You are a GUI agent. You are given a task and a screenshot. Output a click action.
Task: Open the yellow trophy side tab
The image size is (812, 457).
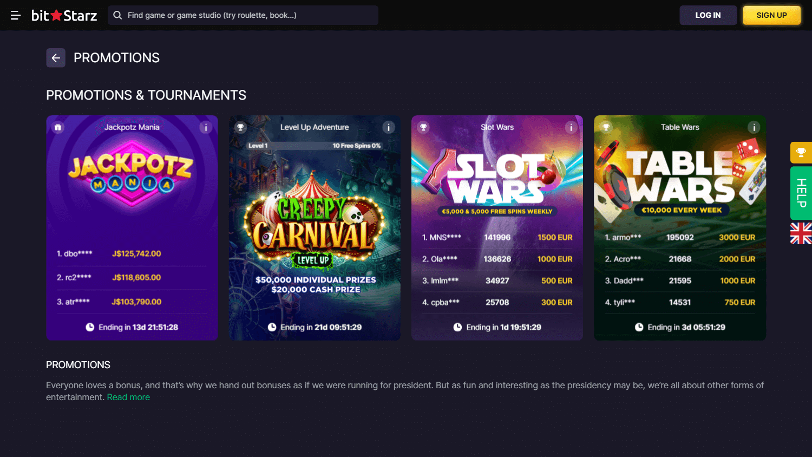click(x=801, y=153)
